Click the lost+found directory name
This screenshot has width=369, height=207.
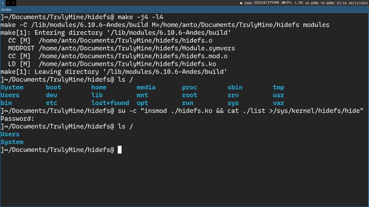[110, 103]
